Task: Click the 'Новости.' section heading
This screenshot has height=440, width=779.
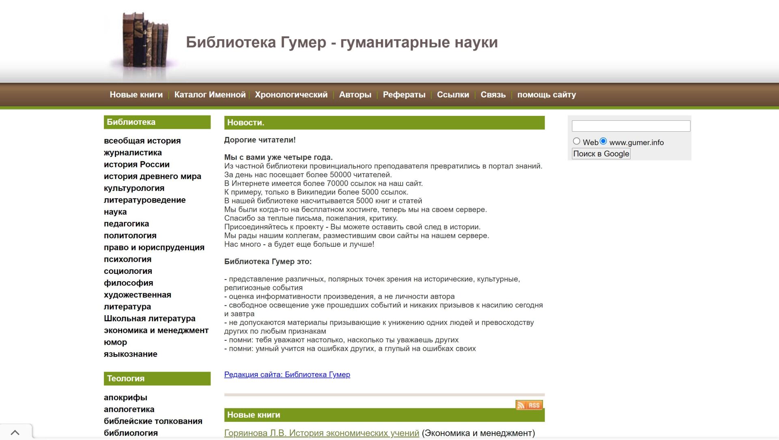Action: click(384, 122)
